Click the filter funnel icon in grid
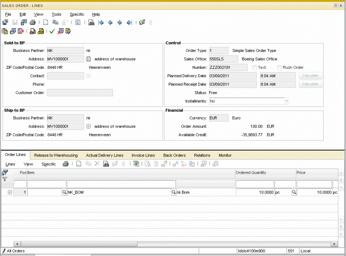The image size is (346, 256). [5, 179]
